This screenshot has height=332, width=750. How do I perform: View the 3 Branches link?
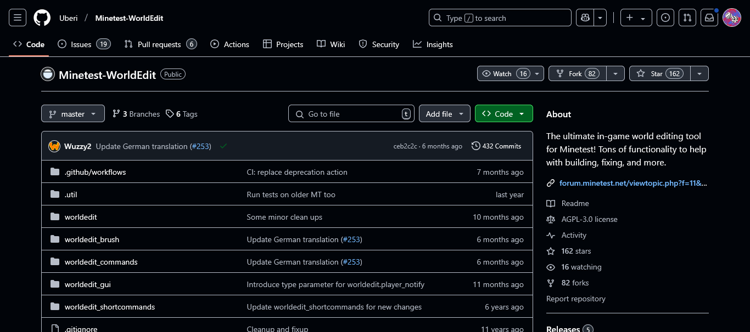[x=136, y=114]
